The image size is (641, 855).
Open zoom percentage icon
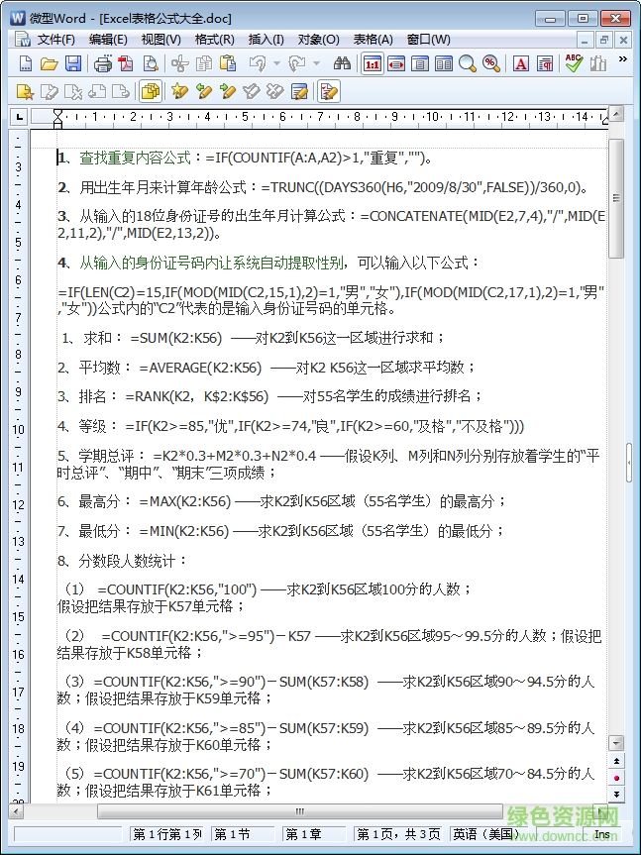(491, 63)
